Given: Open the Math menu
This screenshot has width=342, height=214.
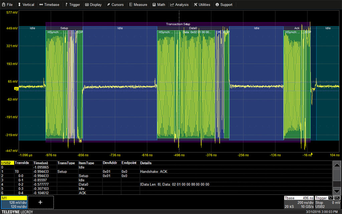Looking at the screenshot, I should (x=159, y=5).
